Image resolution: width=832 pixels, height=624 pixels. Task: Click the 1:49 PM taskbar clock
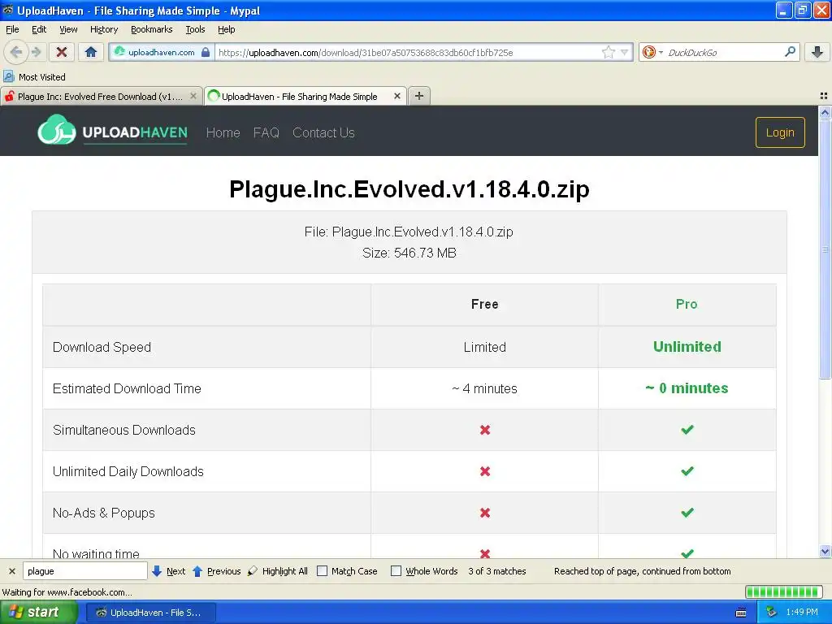click(x=802, y=613)
